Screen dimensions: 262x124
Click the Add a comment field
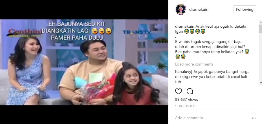click(x=212, y=118)
